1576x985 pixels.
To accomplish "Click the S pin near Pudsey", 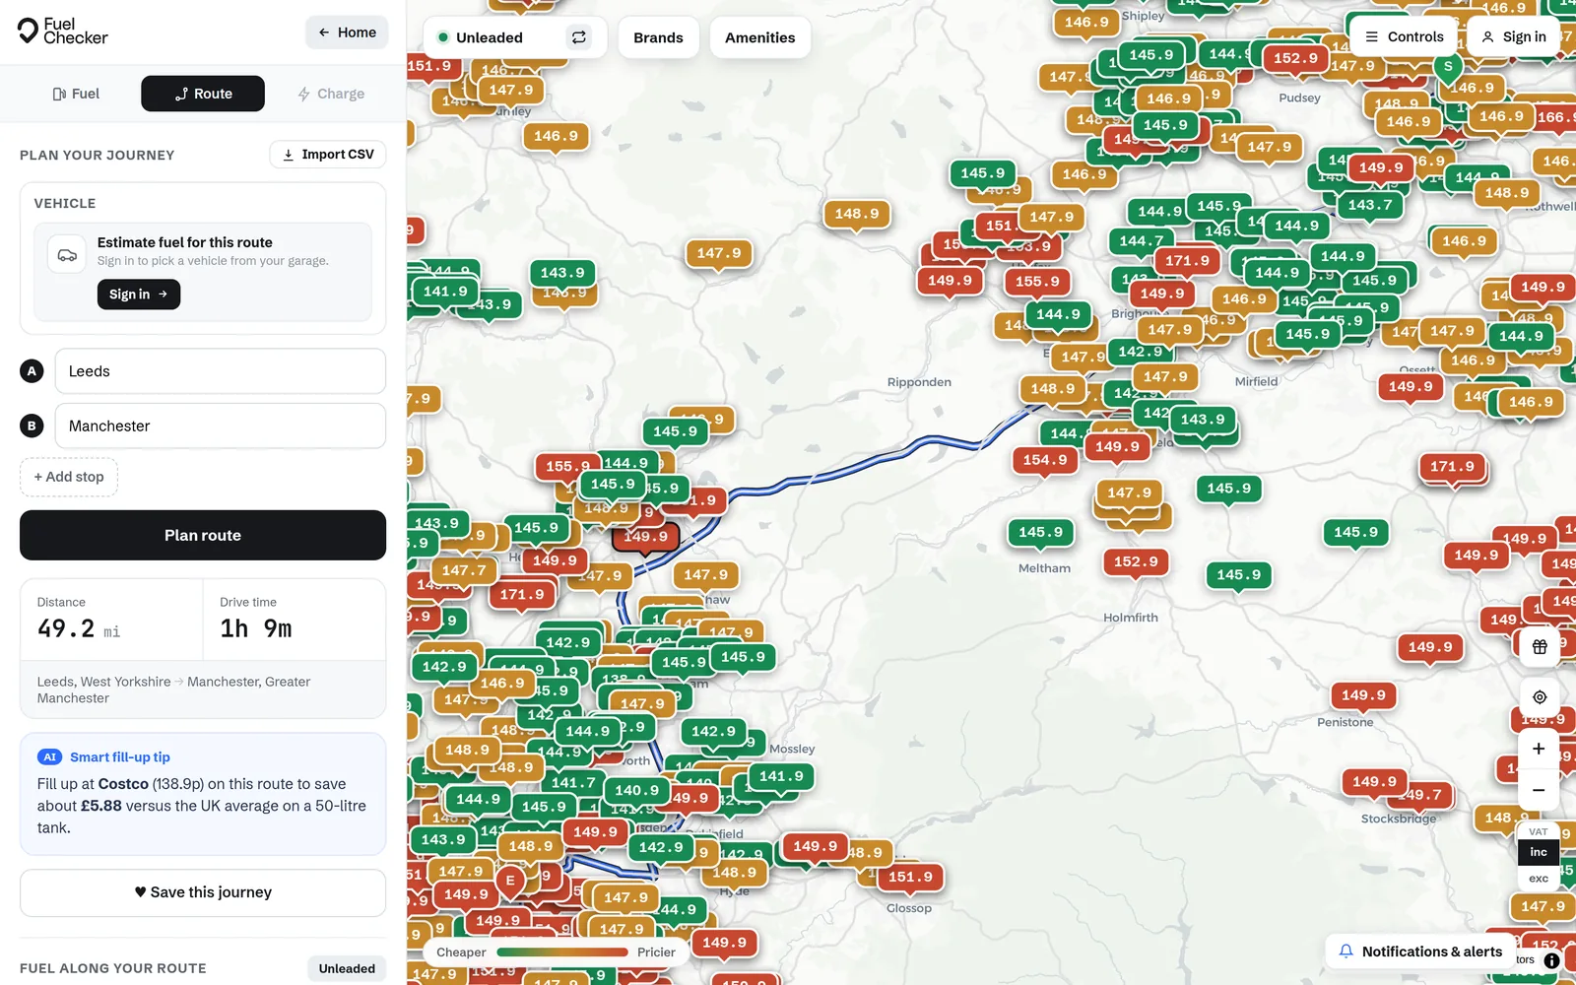I will tap(1447, 69).
